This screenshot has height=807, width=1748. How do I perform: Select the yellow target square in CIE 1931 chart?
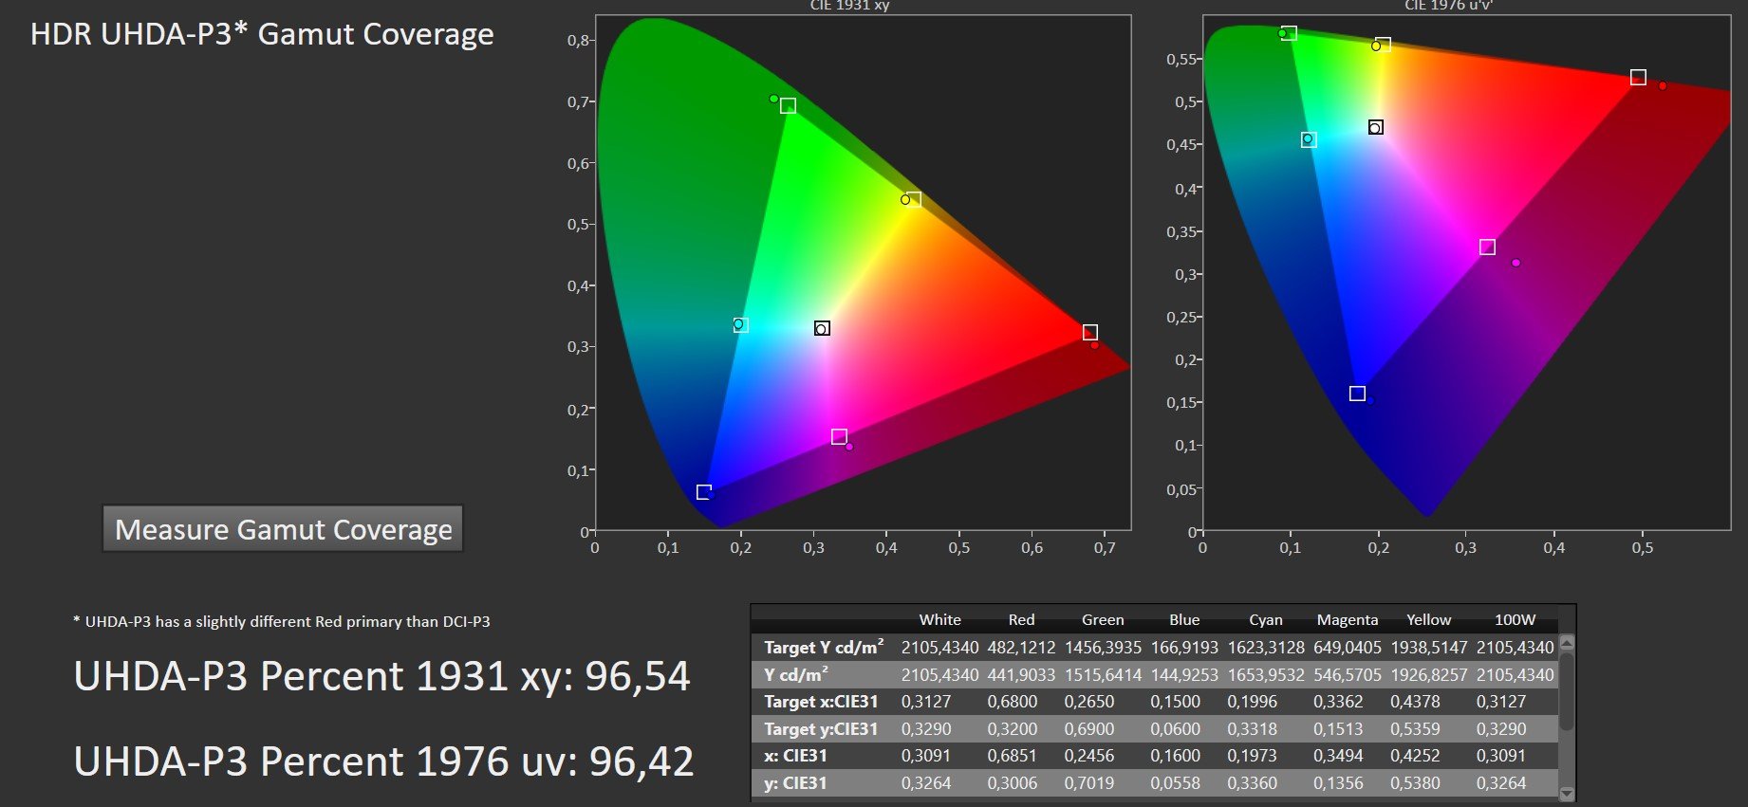(913, 199)
